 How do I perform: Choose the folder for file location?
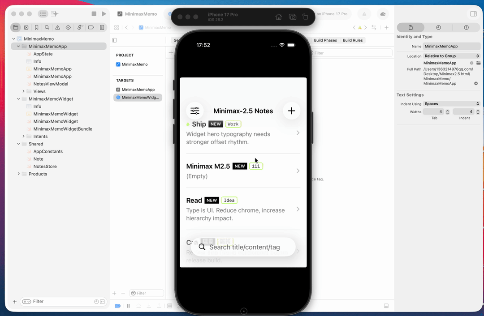[x=478, y=63]
